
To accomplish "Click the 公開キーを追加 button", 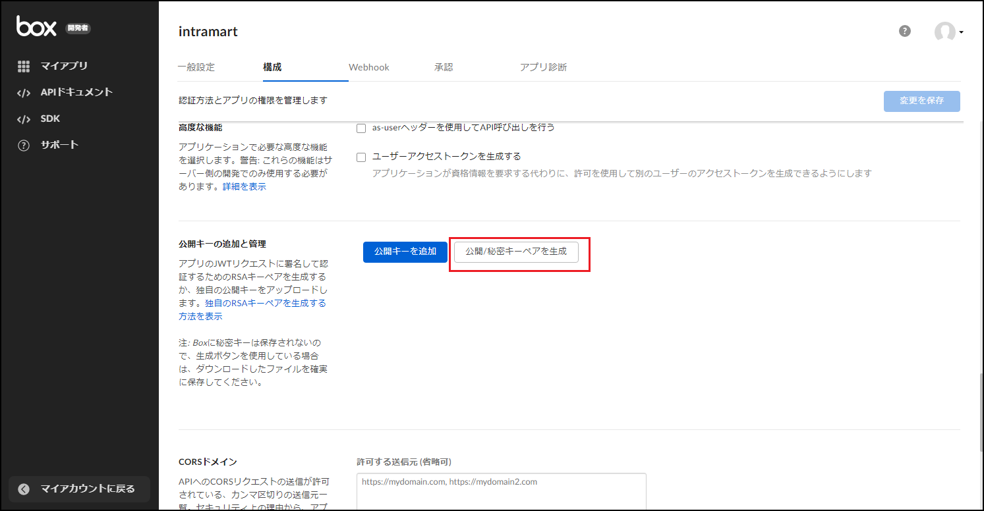I will [x=405, y=252].
